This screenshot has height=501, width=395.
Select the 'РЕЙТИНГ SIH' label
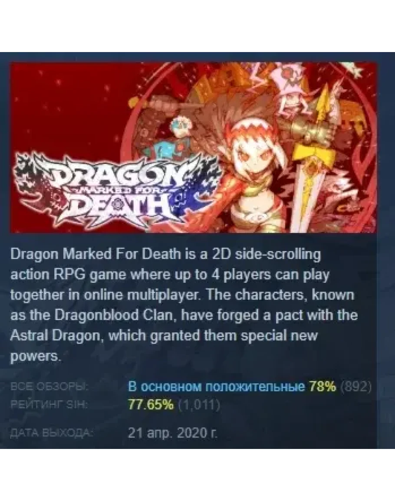pos(49,405)
